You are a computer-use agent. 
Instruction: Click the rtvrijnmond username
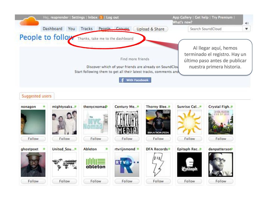pyautogui.click(x=125, y=149)
